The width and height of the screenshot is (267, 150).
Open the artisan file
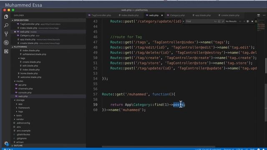pyautogui.click(x=20, y=142)
